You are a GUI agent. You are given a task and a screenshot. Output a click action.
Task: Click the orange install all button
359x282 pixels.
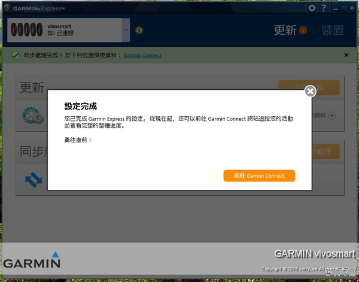point(309,88)
